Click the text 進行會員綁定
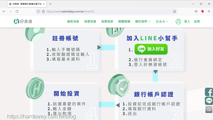The width and height of the screenshot is (213, 120). coord(148,60)
